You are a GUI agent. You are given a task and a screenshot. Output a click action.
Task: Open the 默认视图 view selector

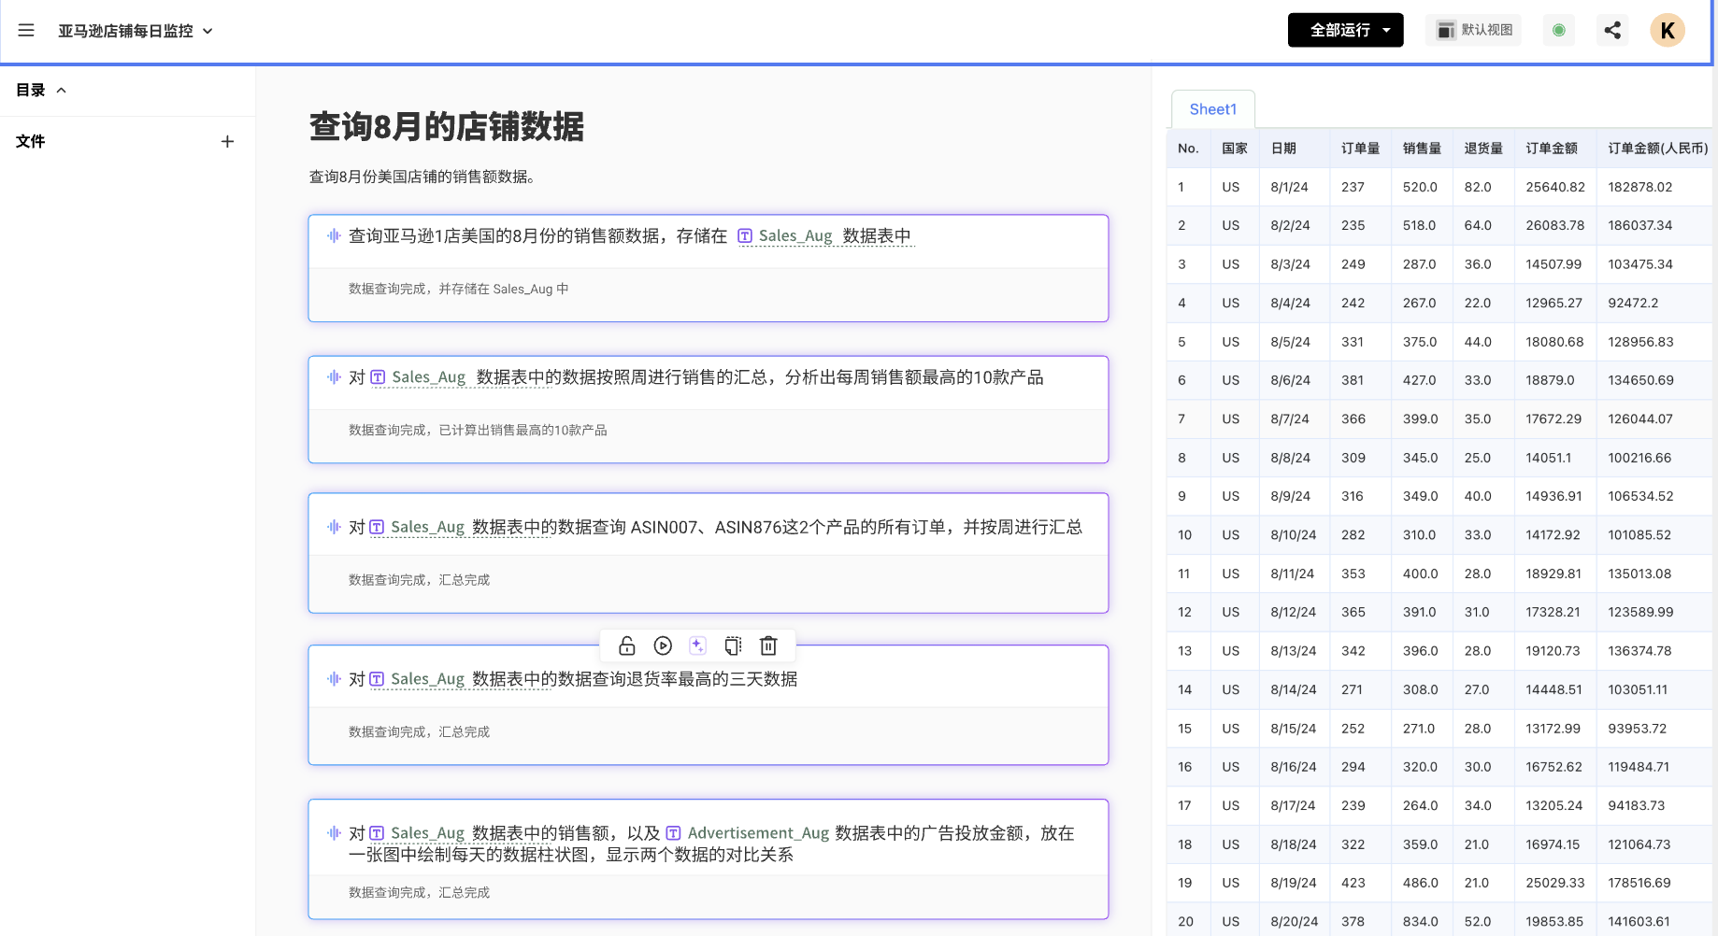click(1474, 30)
